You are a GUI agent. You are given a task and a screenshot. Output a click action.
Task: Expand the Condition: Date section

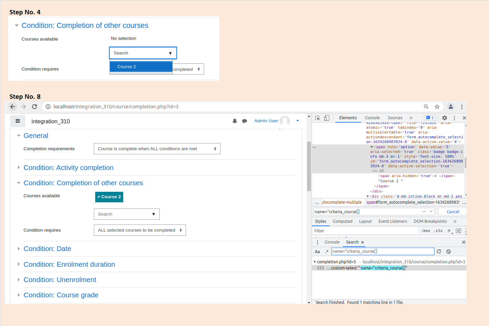(19, 249)
